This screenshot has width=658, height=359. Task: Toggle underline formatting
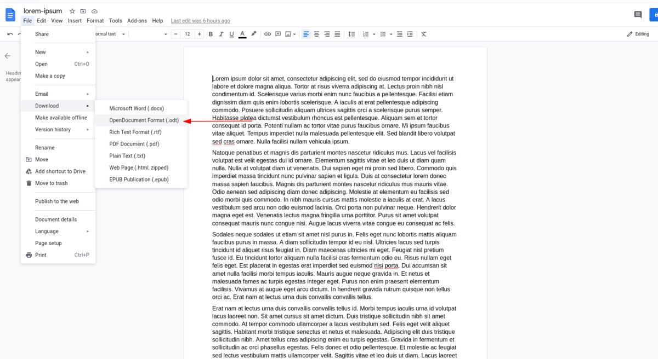pyautogui.click(x=231, y=34)
